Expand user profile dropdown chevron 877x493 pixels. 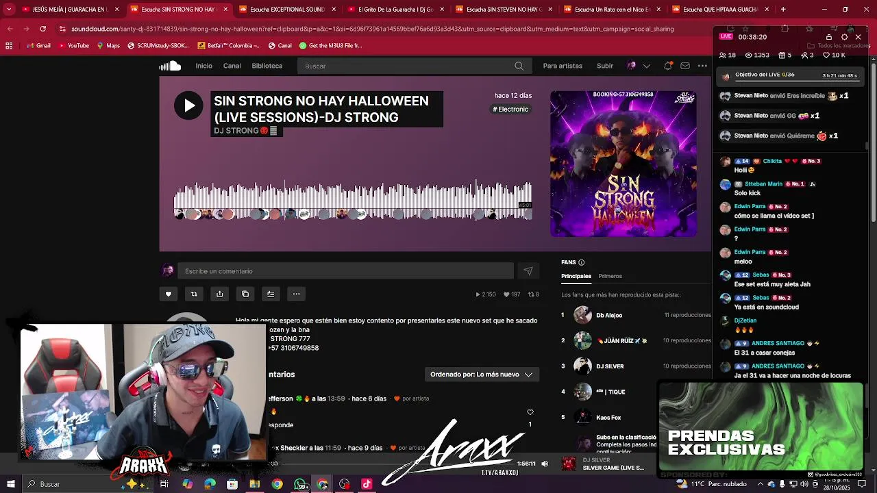point(646,66)
